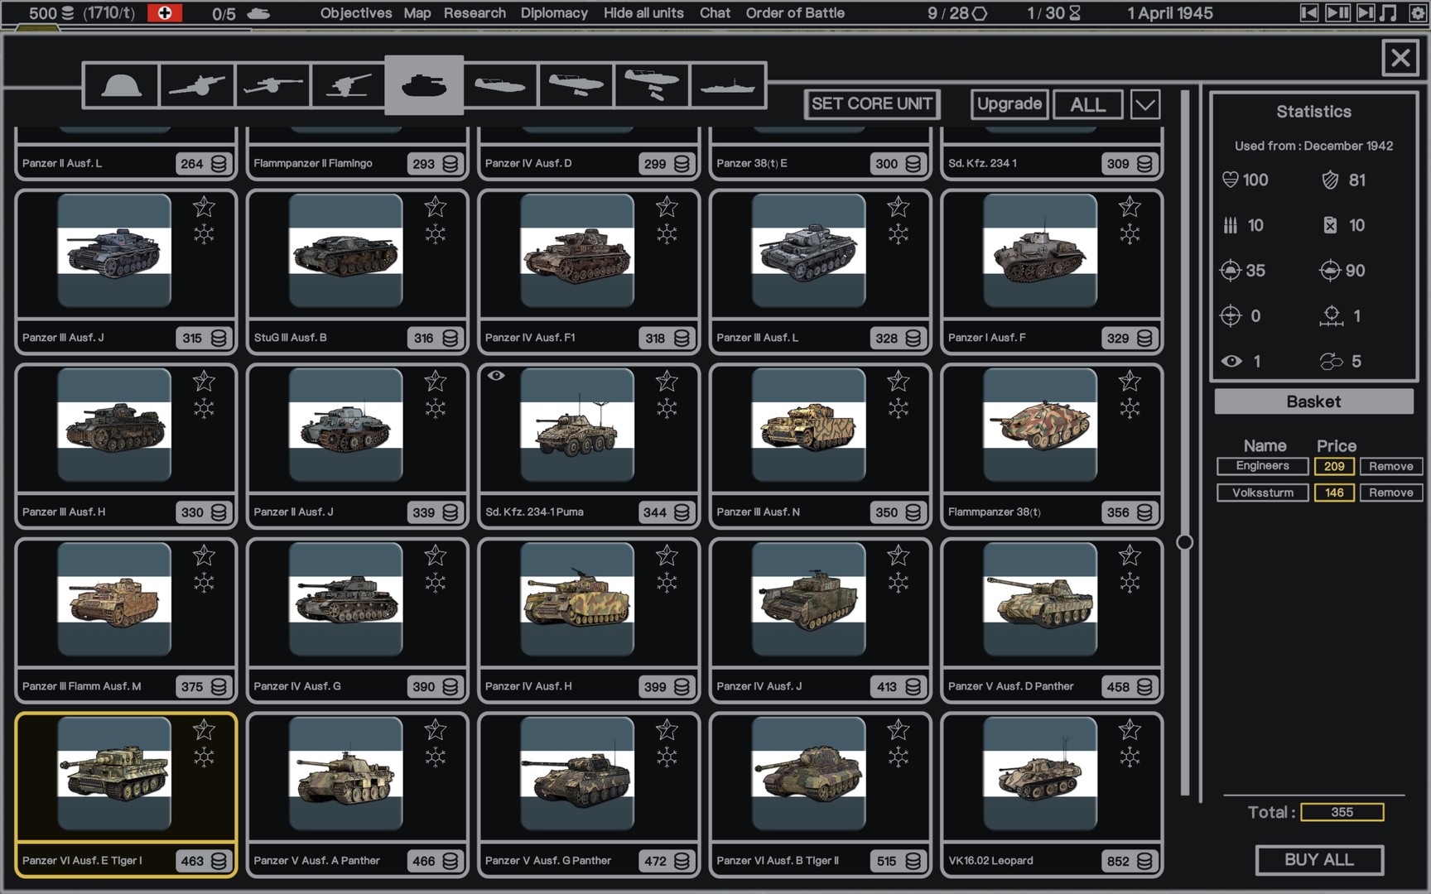Viewport: 1431px width, 894px height.
Task: Switch to the warship unit category
Action: click(727, 85)
